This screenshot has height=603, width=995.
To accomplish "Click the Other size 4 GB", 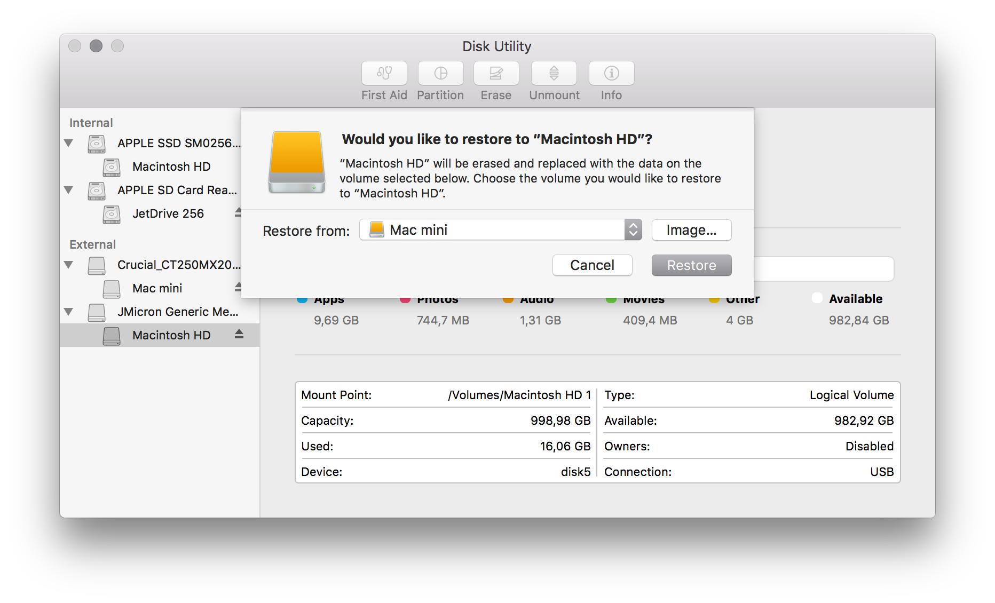I will (739, 321).
